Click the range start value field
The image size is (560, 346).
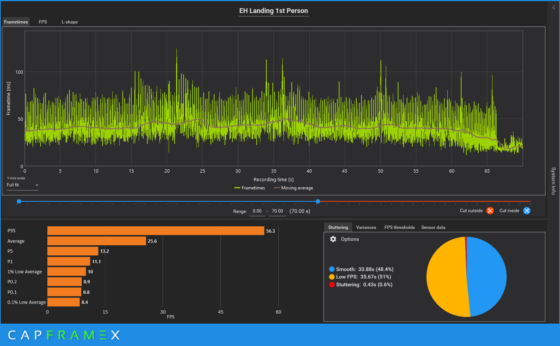(257, 211)
